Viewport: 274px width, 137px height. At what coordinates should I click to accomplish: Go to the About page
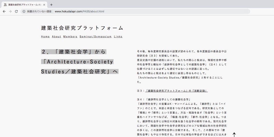point(56,37)
